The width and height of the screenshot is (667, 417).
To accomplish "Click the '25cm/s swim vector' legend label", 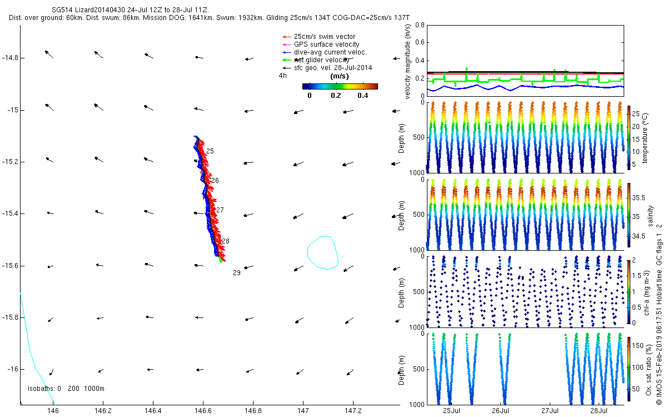I will 325,37.
